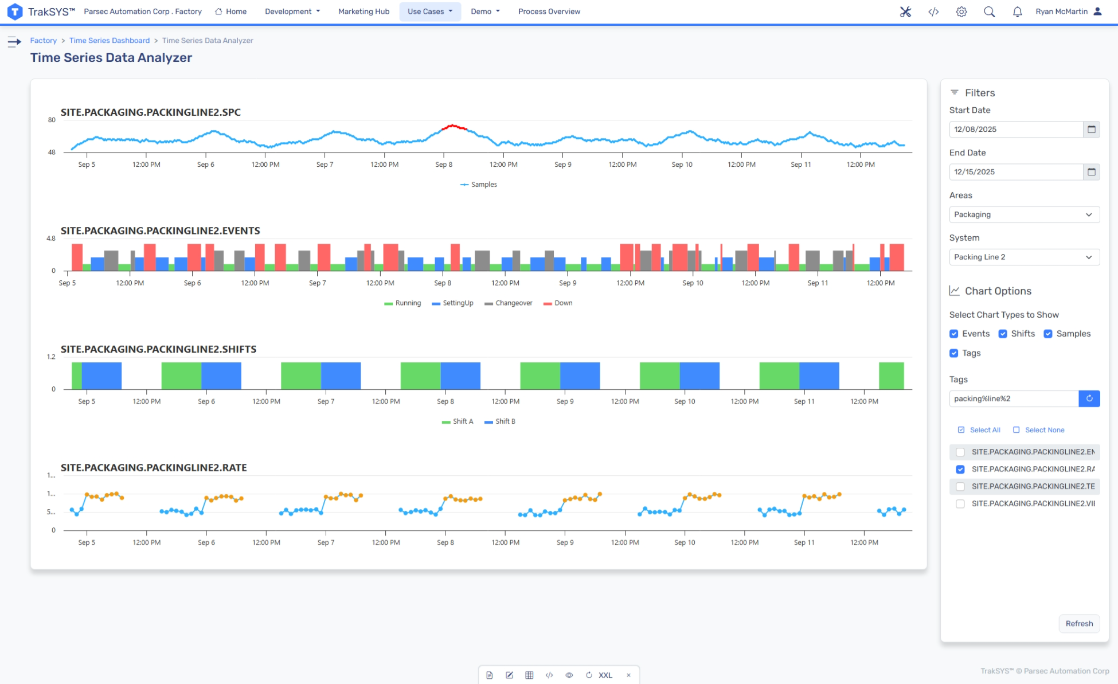
Task: Open the search magnifier icon
Action: [989, 11]
